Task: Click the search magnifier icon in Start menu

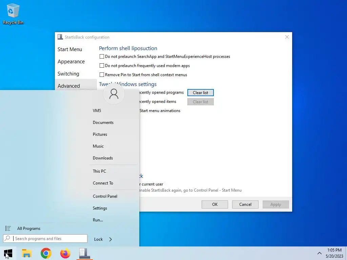Action: click(7, 238)
